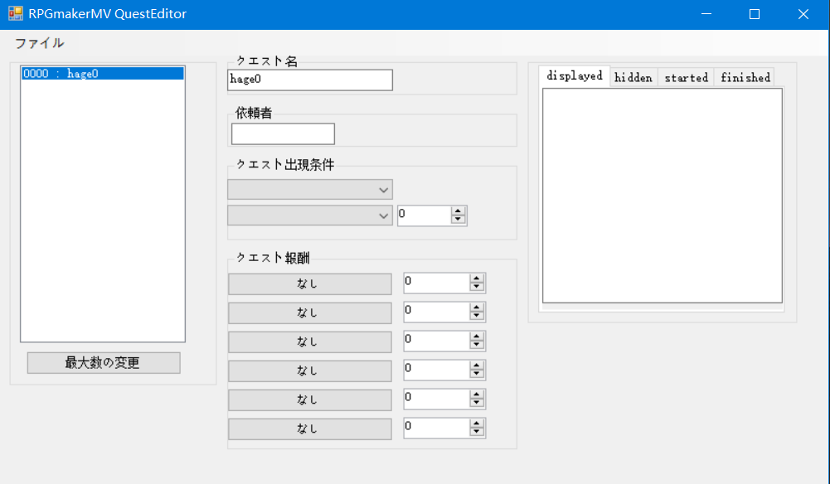This screenshot has width=830, height=484.
Task: Switch to the hidden tab
Action: [x=633, y=78]
